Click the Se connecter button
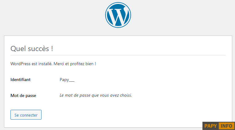The width and height of the screenshot is (235, 130). pos(26,115)
